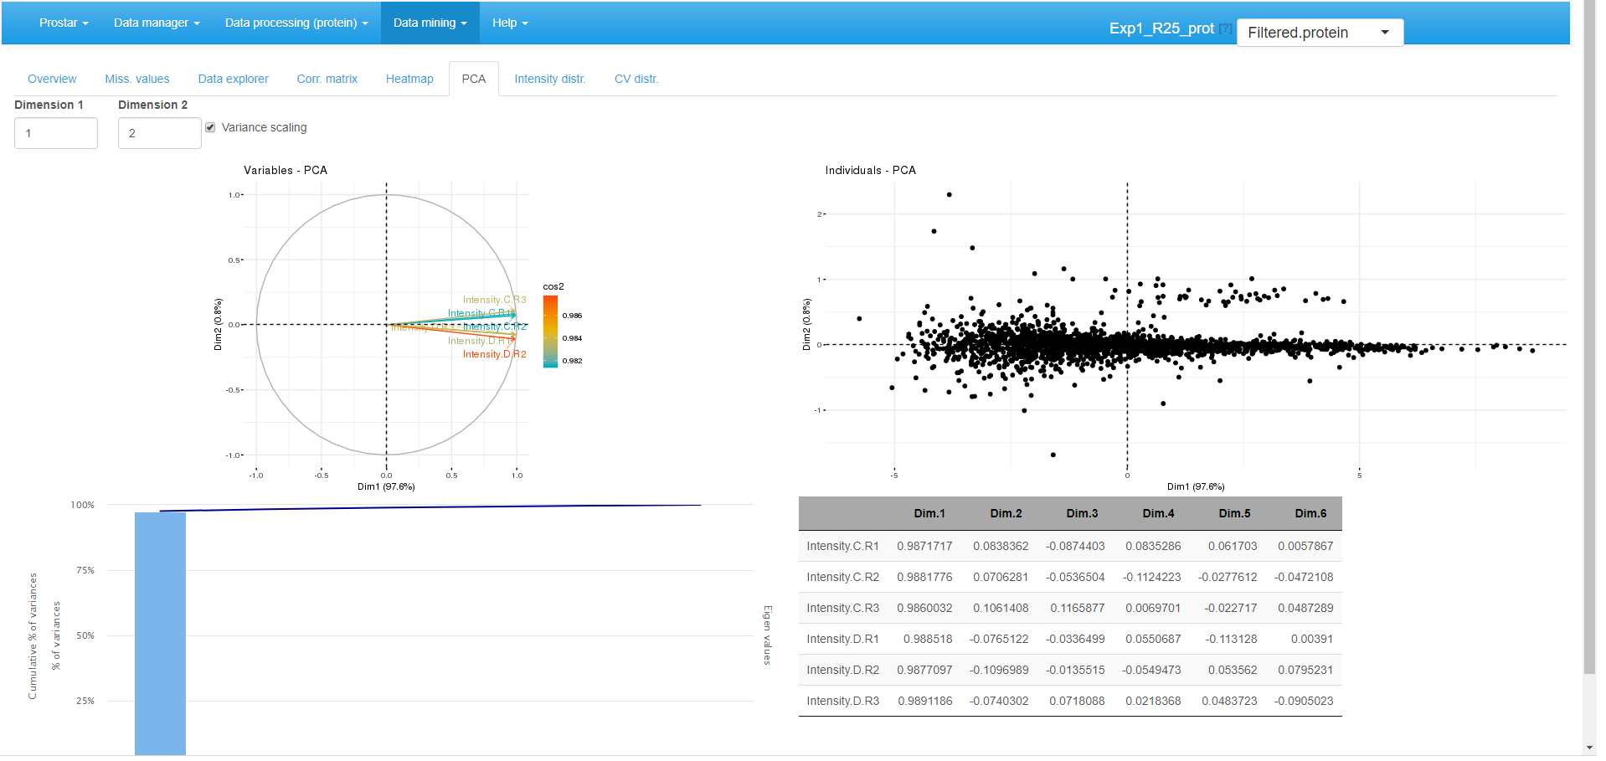Open the Heatmap tab
The height and width of the screenshot is (761, 1606).
click(409, 78)
